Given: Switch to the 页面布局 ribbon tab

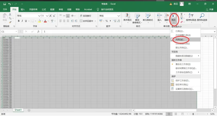Looking at the screenshot, I should 33,9.
